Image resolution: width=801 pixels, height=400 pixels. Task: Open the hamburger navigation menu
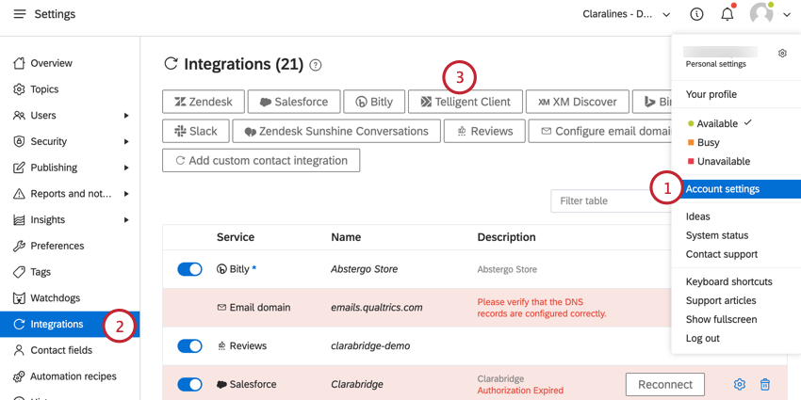20,14
